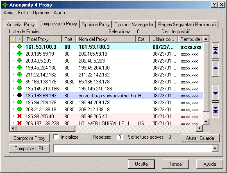Click the horizontal scrollbar right arrow
Image resolution: width=227 pixels, height=173 pixels.
coord(200,128)
